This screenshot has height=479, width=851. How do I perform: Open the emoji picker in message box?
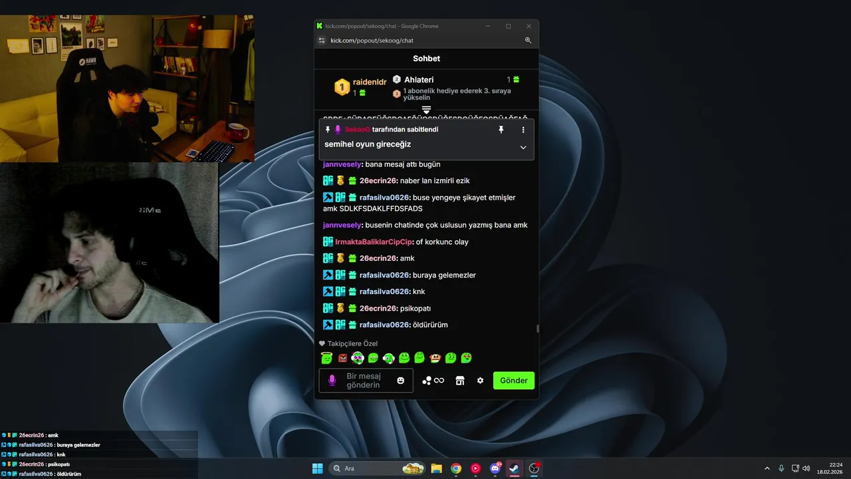coord(400,381)
